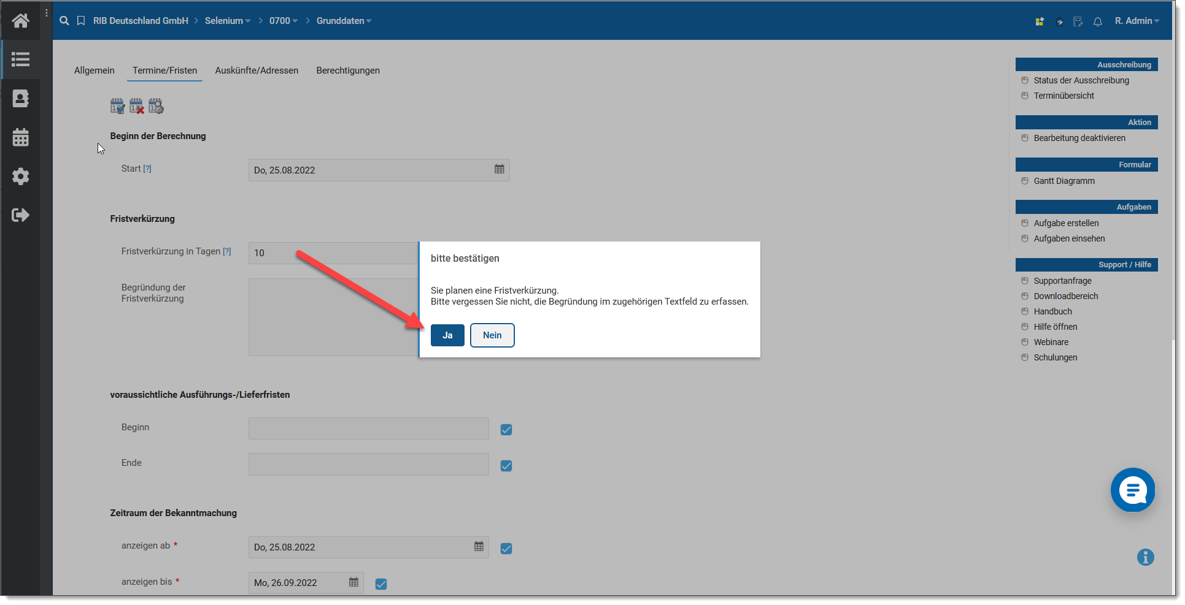Screen dimensions: 1185x605
Task: Click Aufgaben einsehen
Action: (1069, 238)
